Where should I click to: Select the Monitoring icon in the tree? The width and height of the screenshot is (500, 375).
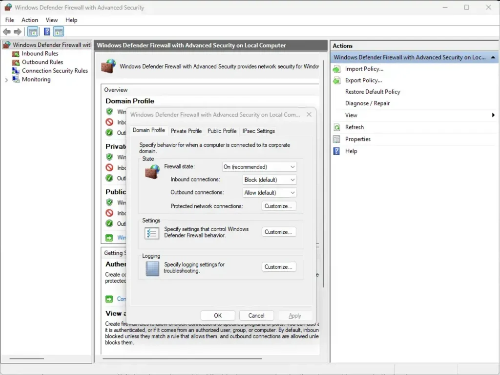click(16, 79)
